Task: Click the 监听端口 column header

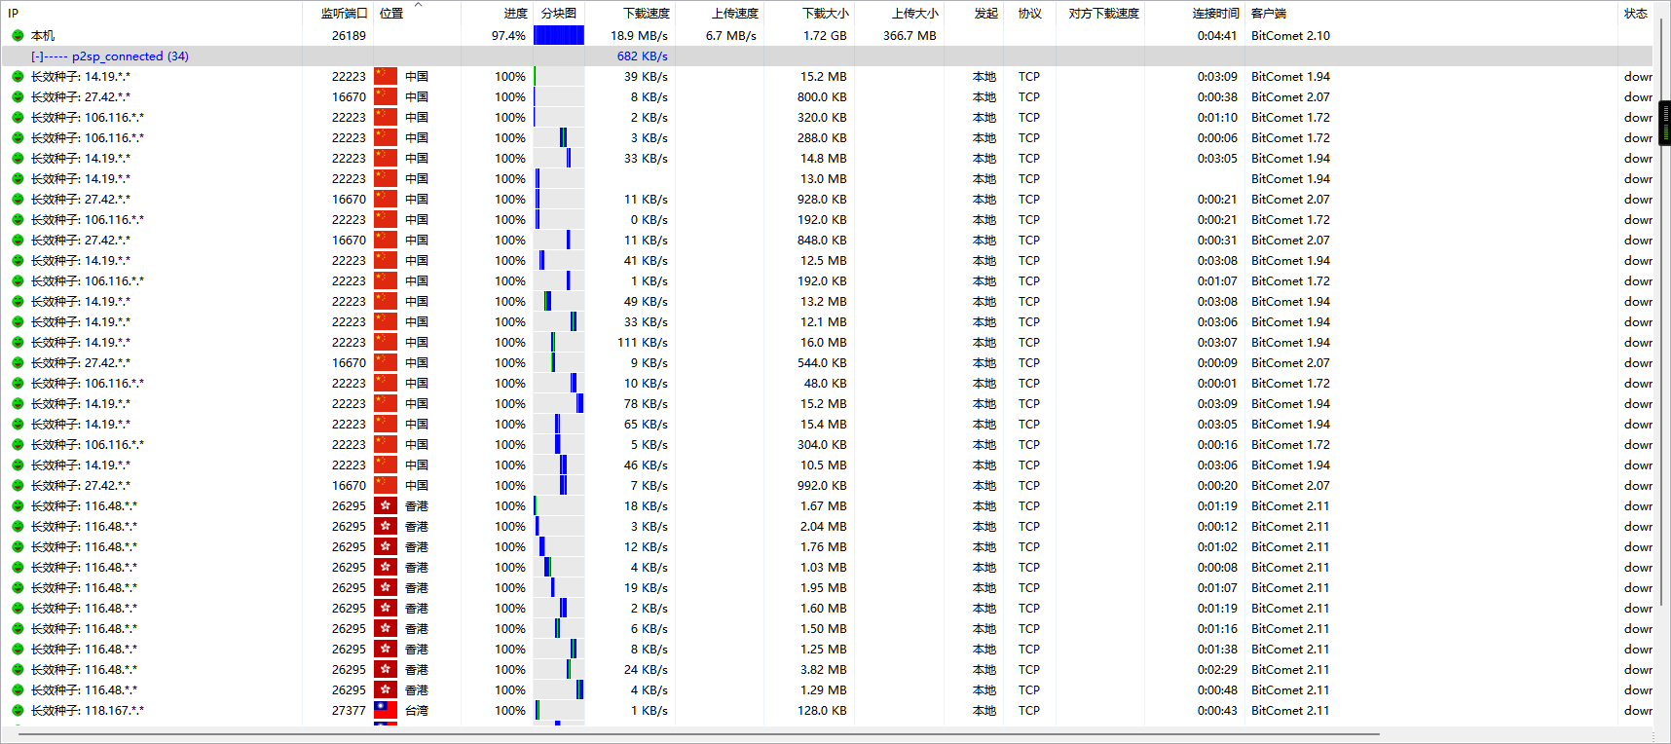Action: [344, 14]
